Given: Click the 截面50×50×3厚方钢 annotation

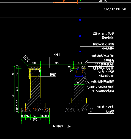Looking at the screenshot, I should point(103,44).
